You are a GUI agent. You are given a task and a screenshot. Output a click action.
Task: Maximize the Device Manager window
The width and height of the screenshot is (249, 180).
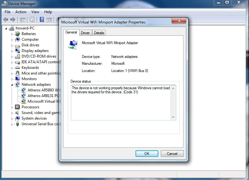click(227, 3)
